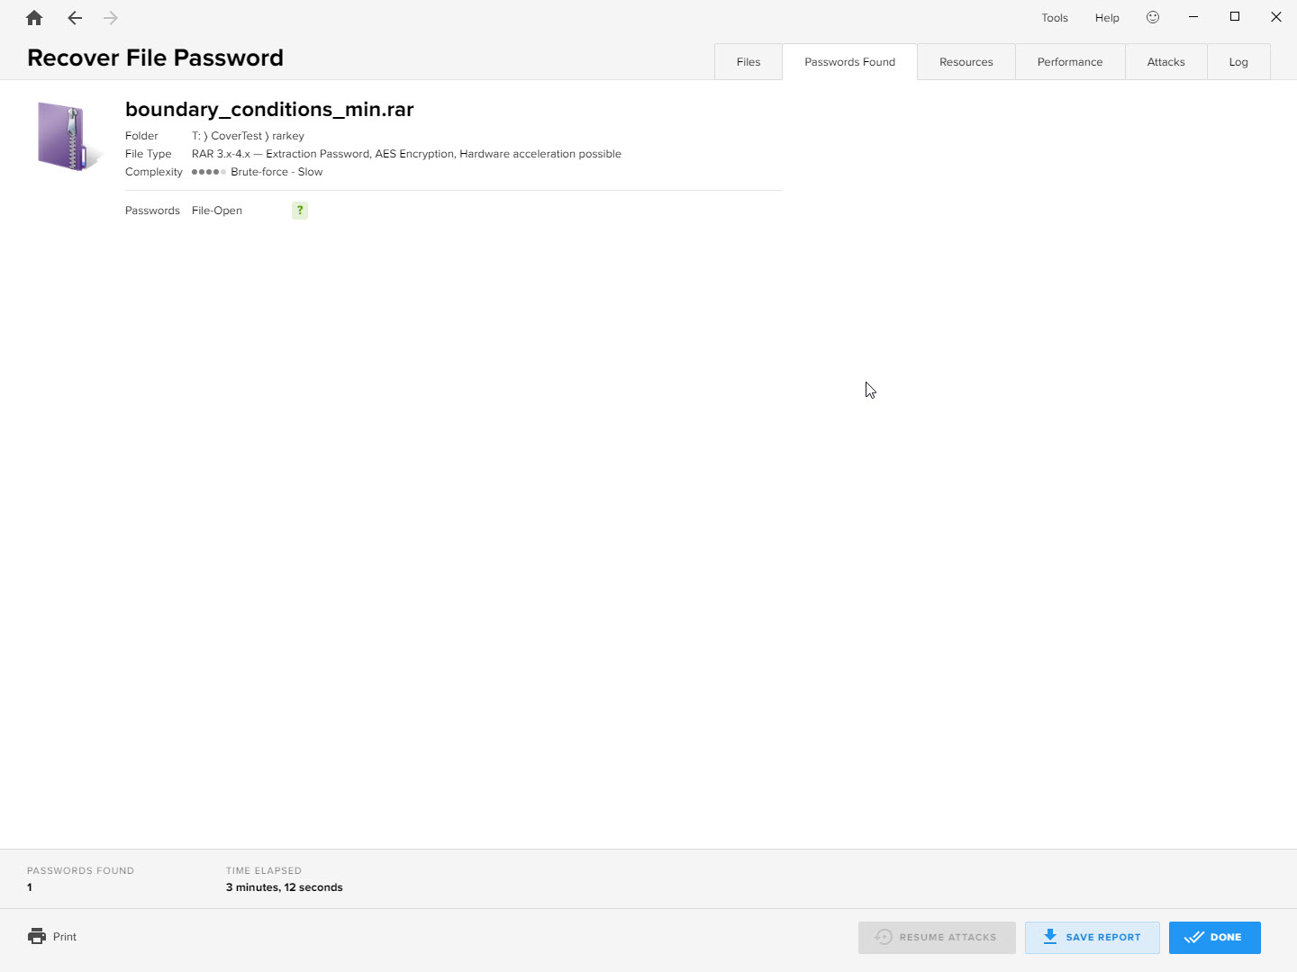Click the Complexity dots indicator
The image size is (1297, 972).
click(208, 172)
